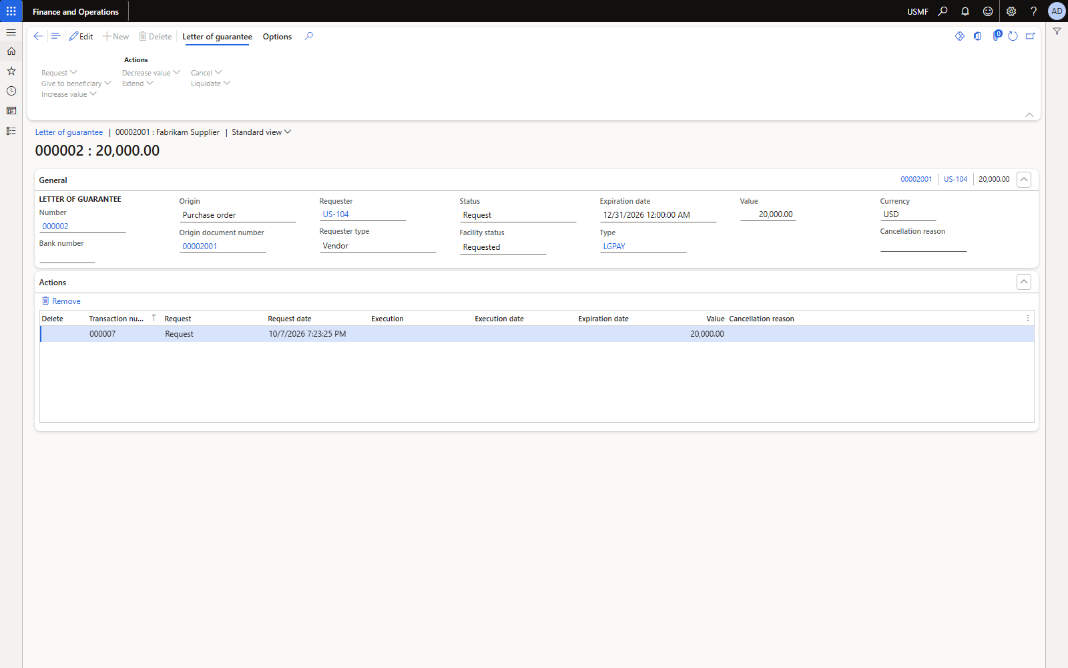Image resolution: width=1068 pixels, height=668 pixels.
Task: Click the Edit button
Action: (x=81, y=37)
